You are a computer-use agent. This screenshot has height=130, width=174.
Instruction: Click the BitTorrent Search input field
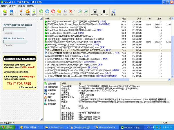click(15, 29)
